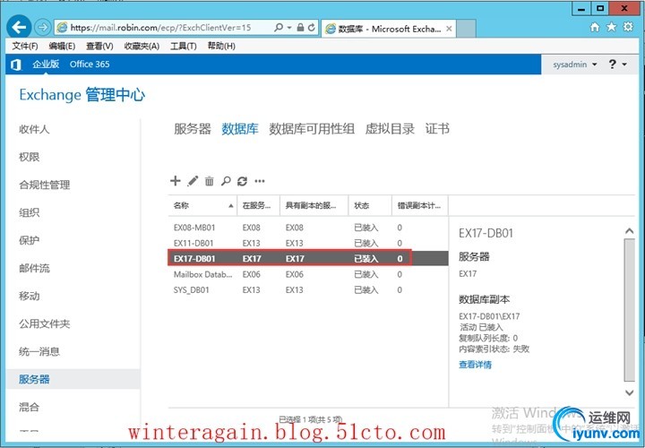Click the padlock security icon in address bar
The image size is (645, 448).
[300, 27]
